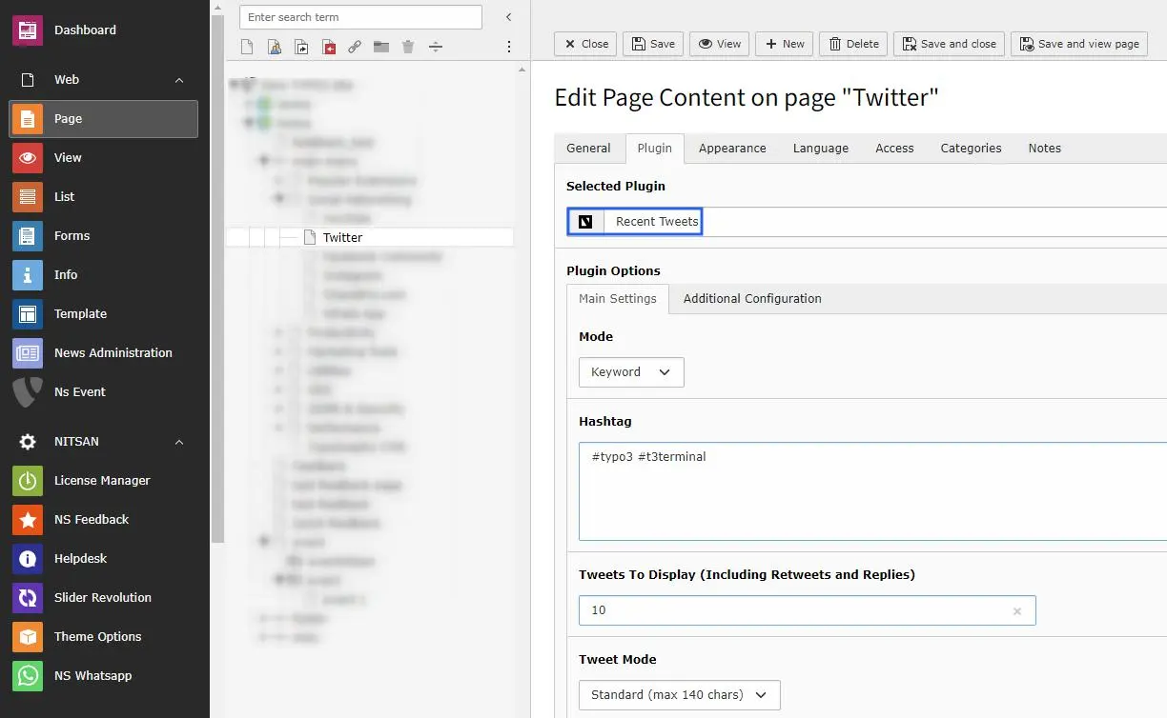Click the backend user section page icon
The image size is (1167, 718).
(x=275, y=47)
